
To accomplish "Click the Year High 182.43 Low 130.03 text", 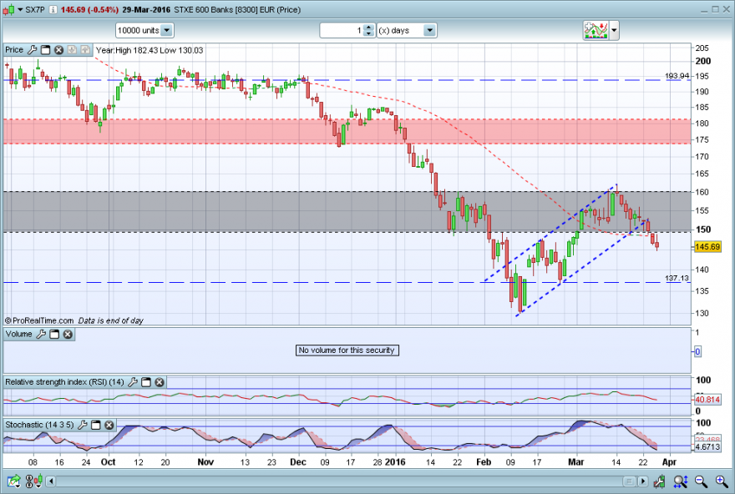I will click(150, 50).
